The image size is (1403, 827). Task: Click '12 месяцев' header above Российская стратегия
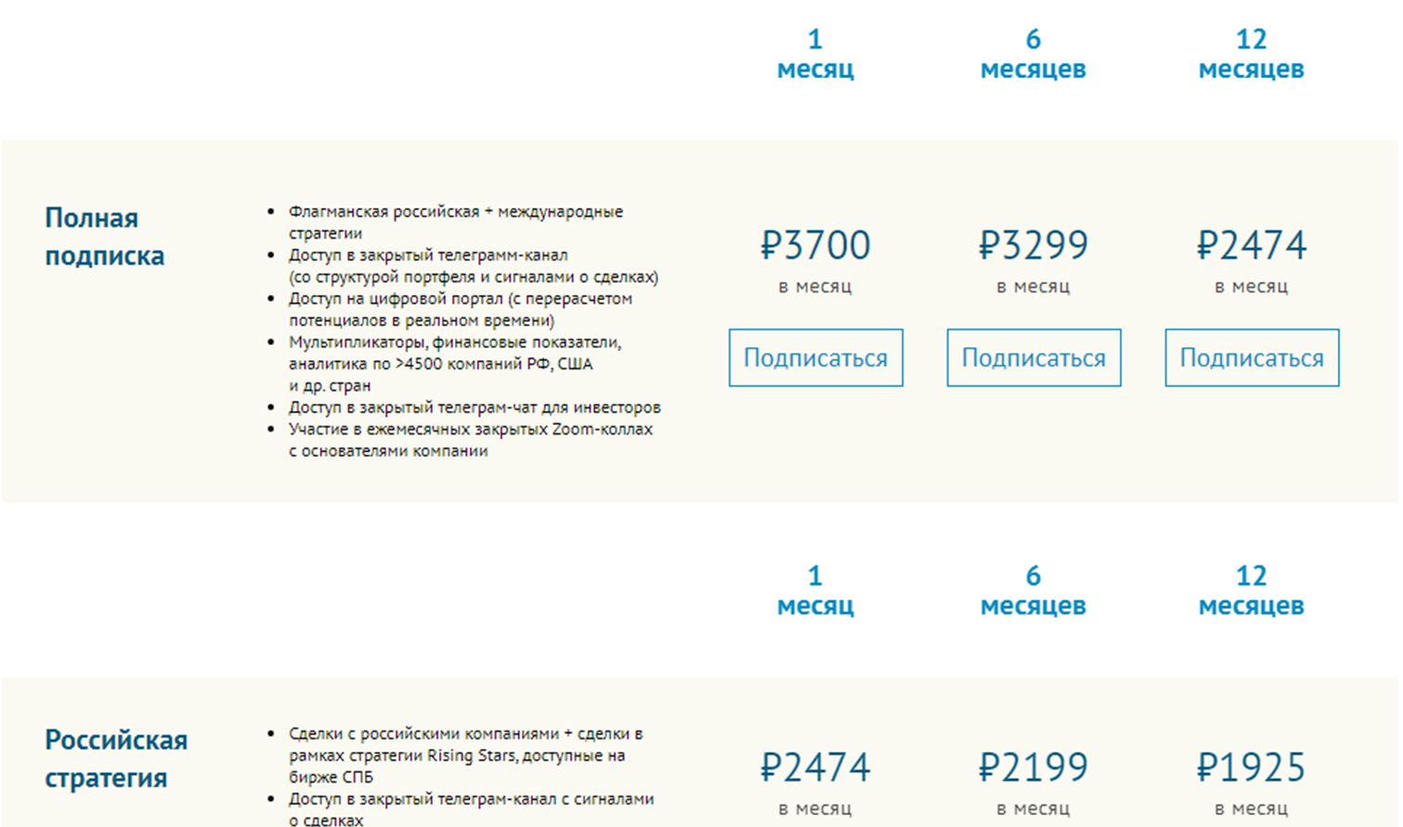(x=1251, y=590)
